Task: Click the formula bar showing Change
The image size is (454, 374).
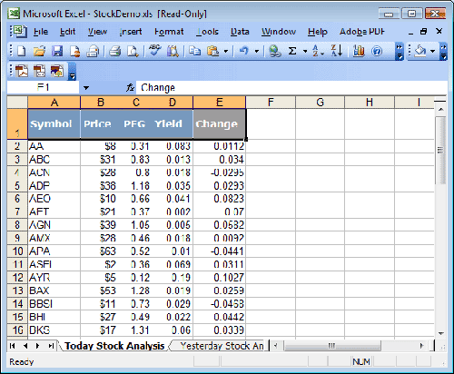Action: point(291,88)
